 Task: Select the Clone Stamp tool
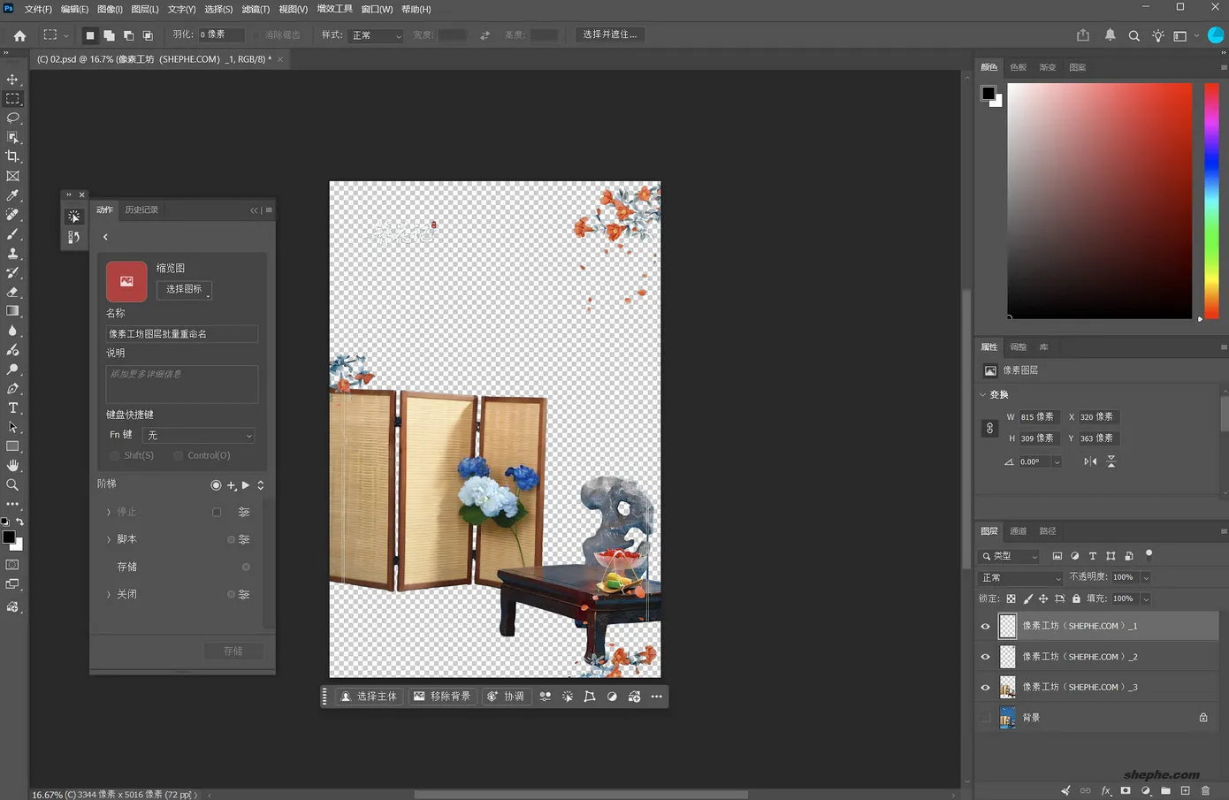(12, 254)
